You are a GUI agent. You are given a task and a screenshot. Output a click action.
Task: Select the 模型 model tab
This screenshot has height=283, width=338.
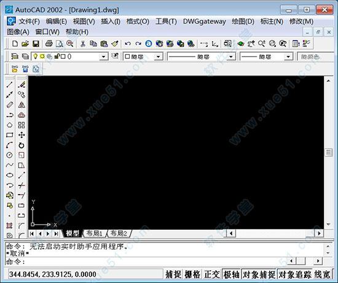pos(73,233)
